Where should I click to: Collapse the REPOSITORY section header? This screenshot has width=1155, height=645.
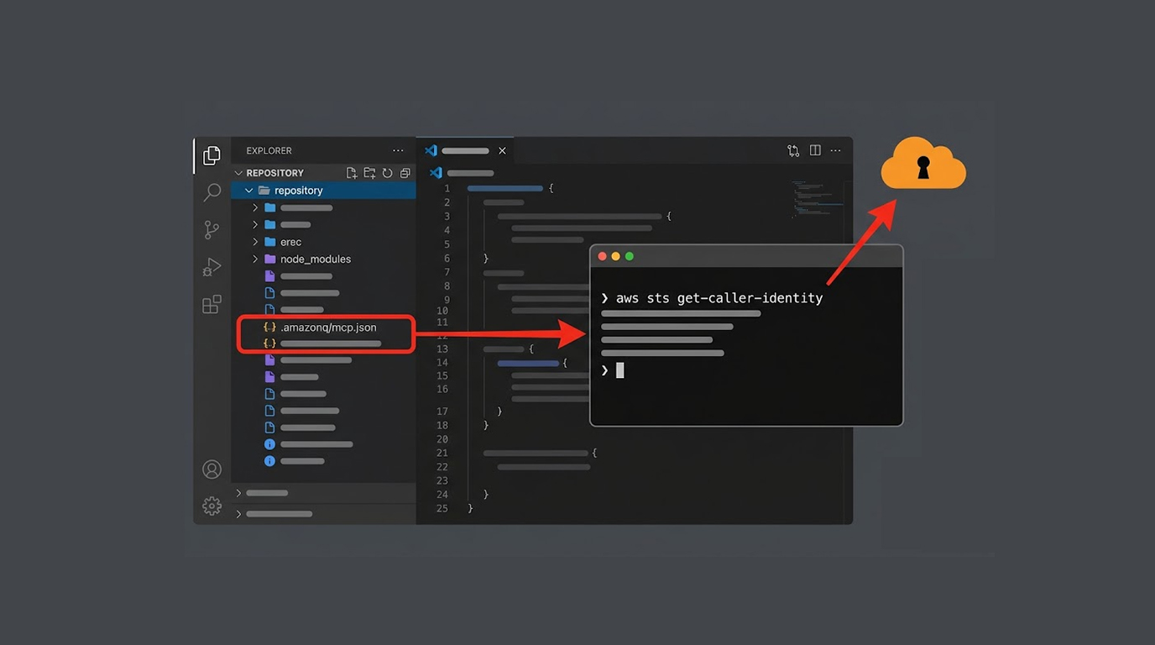pos(238,173)
